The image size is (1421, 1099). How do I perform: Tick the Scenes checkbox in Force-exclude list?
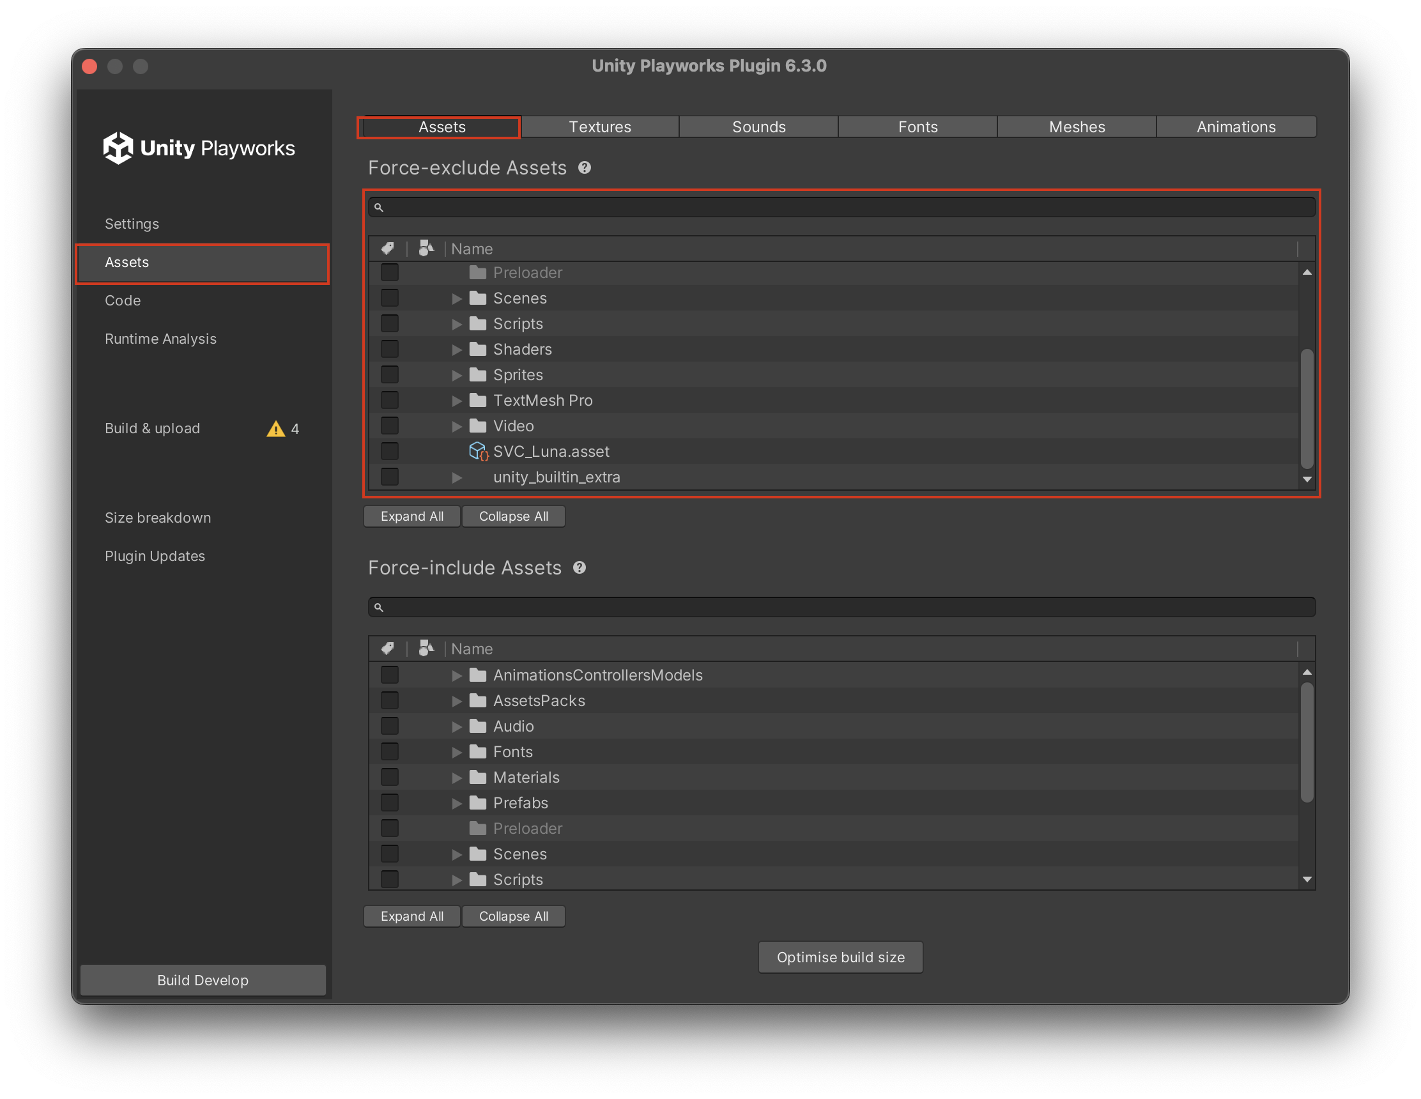click(x=390, y=298)
